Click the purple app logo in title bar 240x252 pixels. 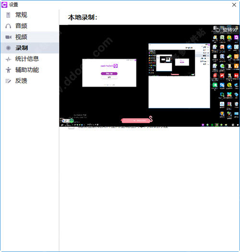(x=4, y=5)
